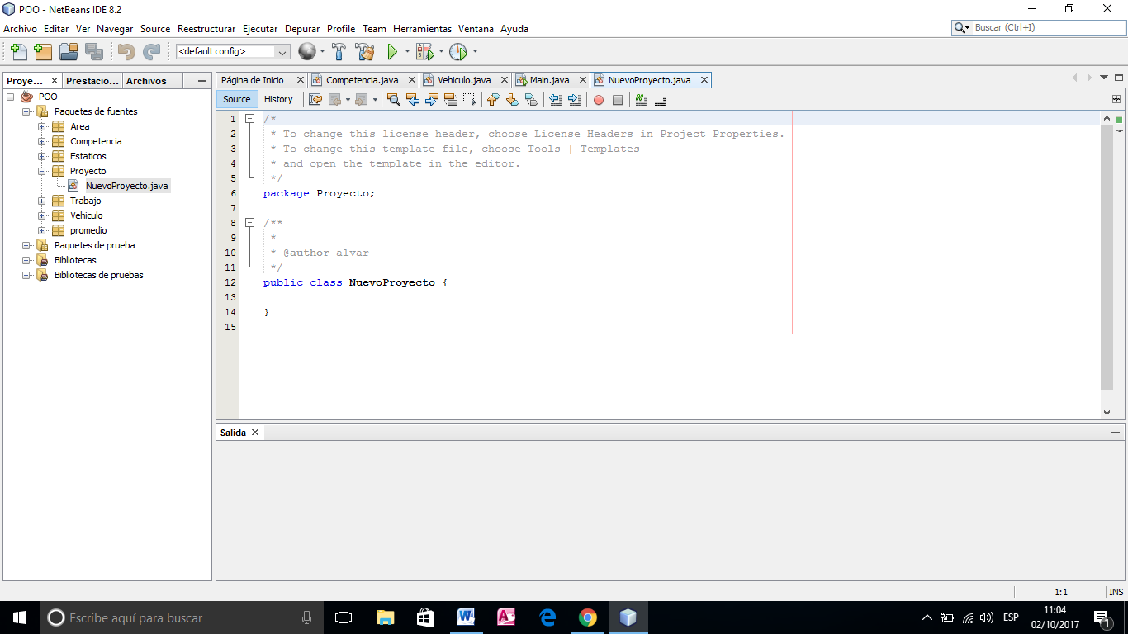Toggle highlight search in the editor
The height and width of the screenshot is (634, 1128).
click(449, 100)
